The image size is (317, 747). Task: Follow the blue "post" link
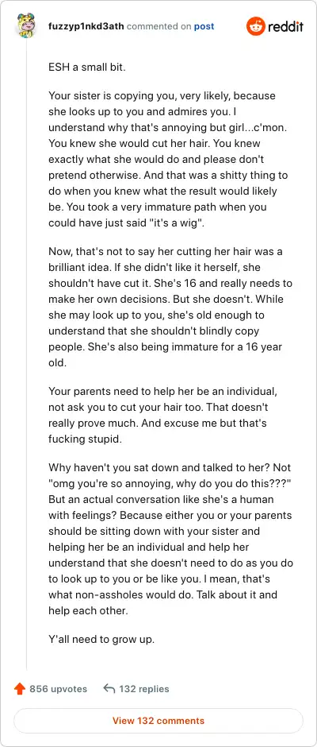pos(204,27)
